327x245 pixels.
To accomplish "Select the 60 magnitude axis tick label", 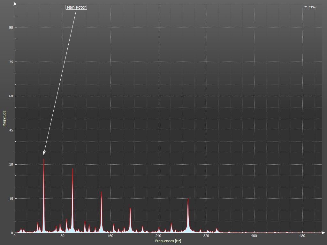I will [11, 96].
